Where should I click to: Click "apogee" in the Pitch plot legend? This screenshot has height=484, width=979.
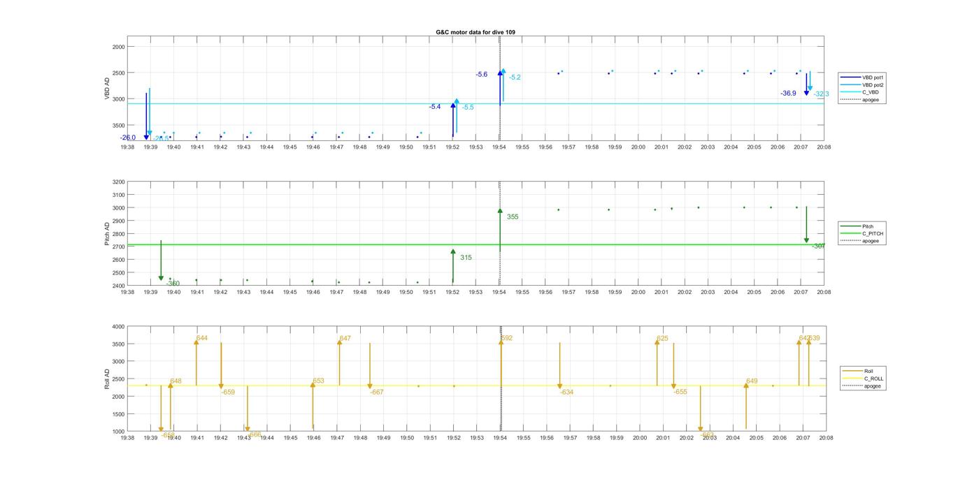[x=871, y=241]
